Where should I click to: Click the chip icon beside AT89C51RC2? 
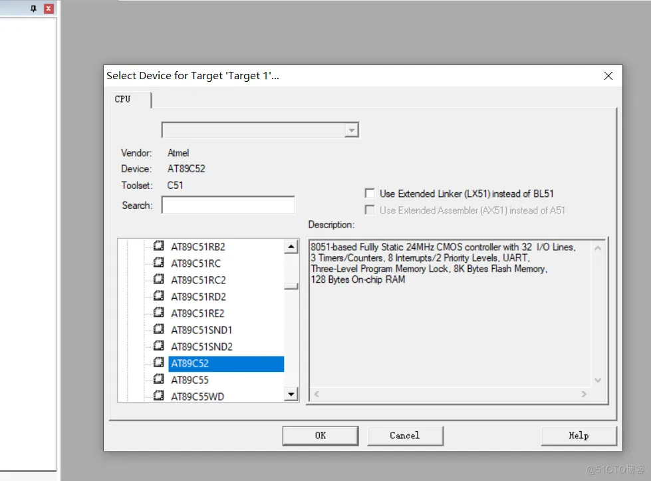click(x=158, y=279)
